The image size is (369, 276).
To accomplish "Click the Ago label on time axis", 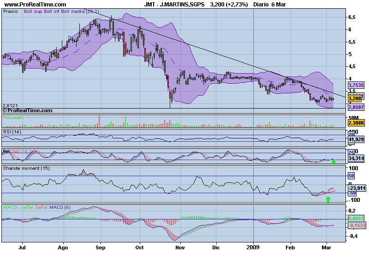I will [63, 247].
